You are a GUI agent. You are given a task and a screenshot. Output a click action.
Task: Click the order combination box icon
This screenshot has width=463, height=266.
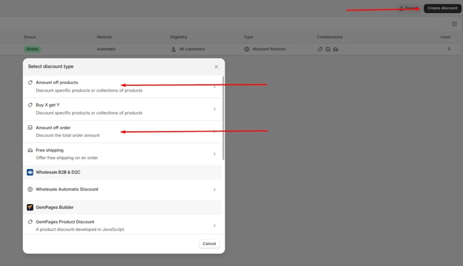tap(328, 49)
